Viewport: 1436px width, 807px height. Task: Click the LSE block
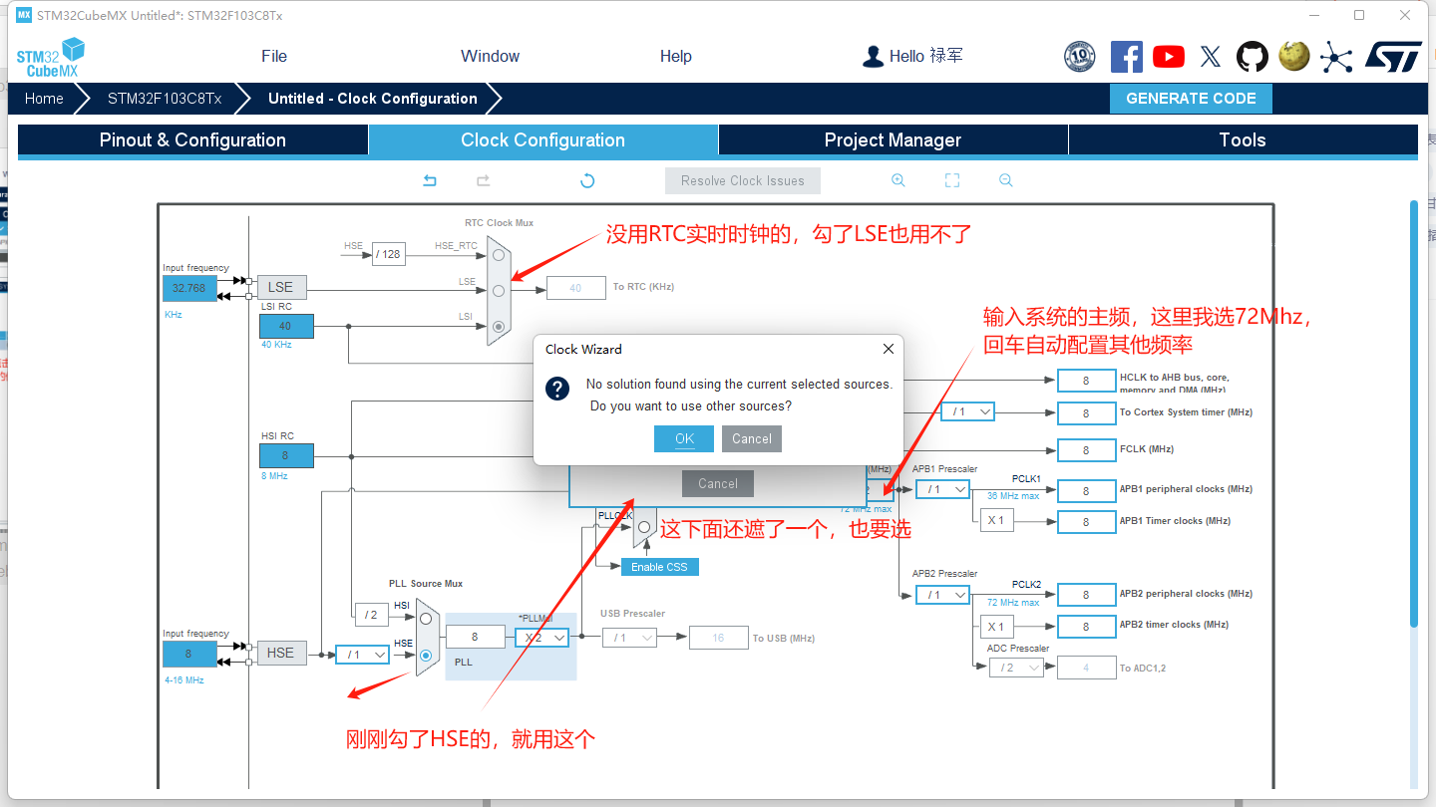tap(281, 287)
